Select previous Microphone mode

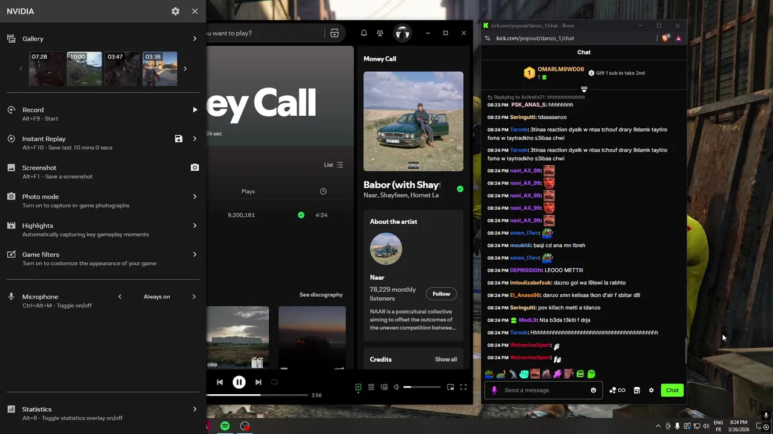(120, 297)
